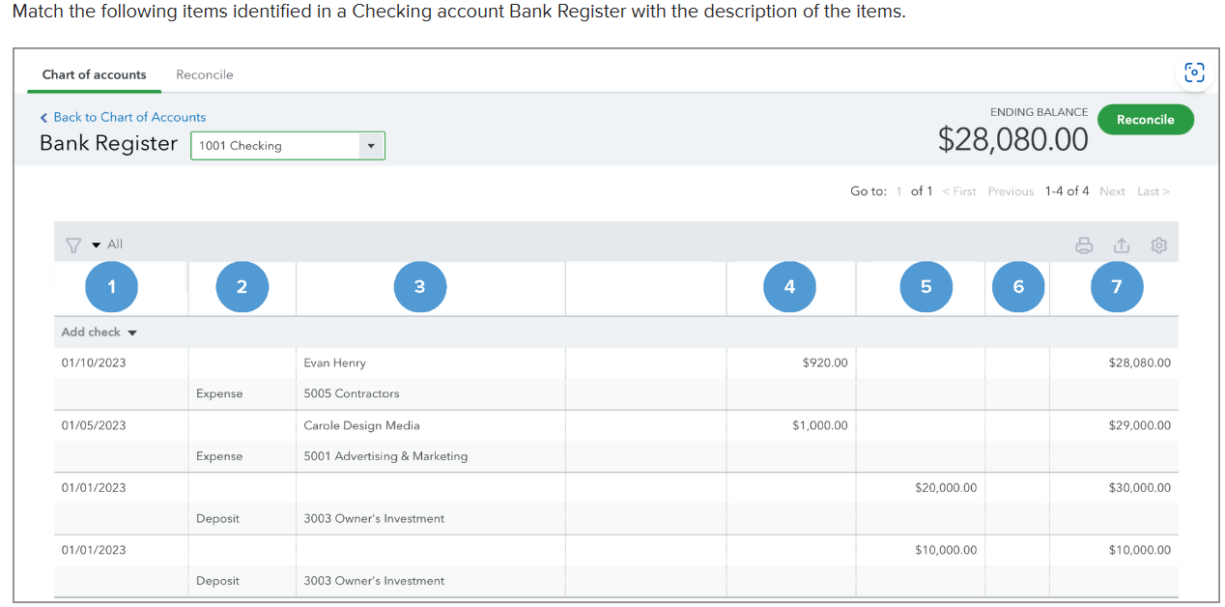Screen dimensions: 1225x607
Task: Click the $20,000.00 deposit amount
Action: pyautogui.click(x=946, y=488)
